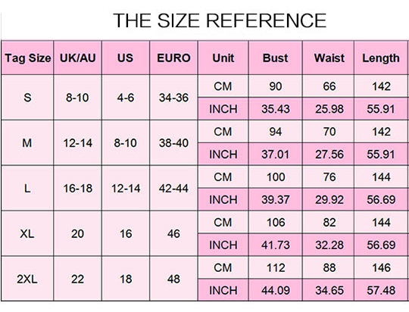The width and height of the screenshot is (409, 312).
Task: Click the Tag Size column header
Action: (x=27, y=58)
